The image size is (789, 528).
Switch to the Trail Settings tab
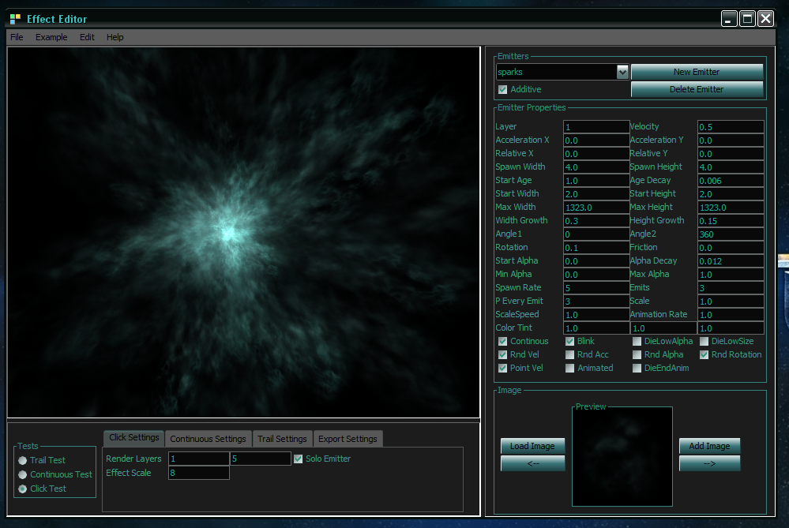coord(282,439)
